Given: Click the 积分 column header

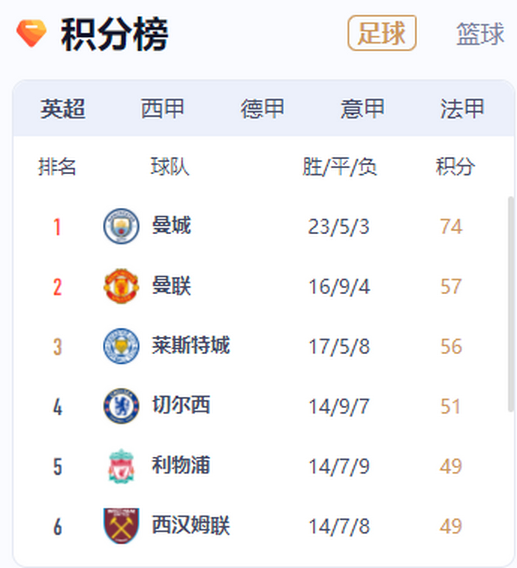Looking at the screenshot, I should click(x=455, y=167).
